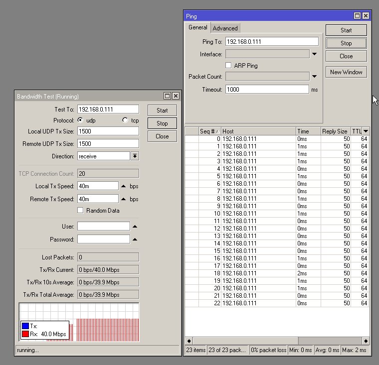Stop the running ping
This screenshot has width=379, height=365.
pyautogui.click(x=346, y=43)
